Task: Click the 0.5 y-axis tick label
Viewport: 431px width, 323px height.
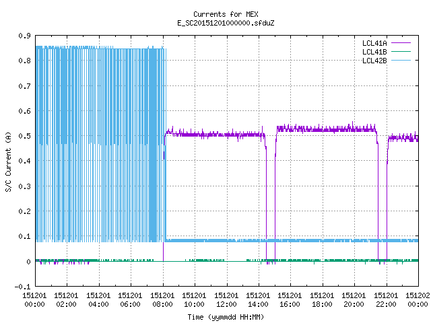Action: coord(24,136)
